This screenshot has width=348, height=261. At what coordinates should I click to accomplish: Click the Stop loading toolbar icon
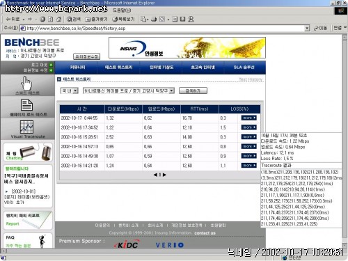click(42, 19)
